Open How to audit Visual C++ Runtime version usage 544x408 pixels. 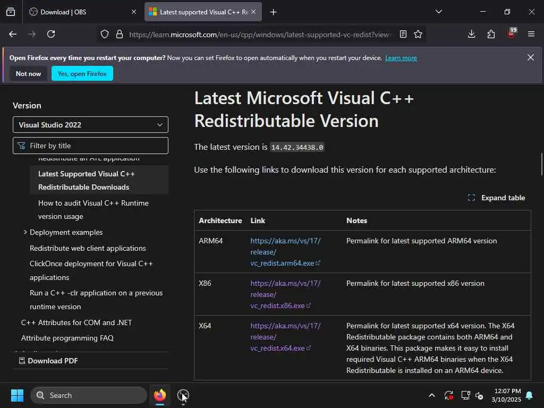click(93, 209)
